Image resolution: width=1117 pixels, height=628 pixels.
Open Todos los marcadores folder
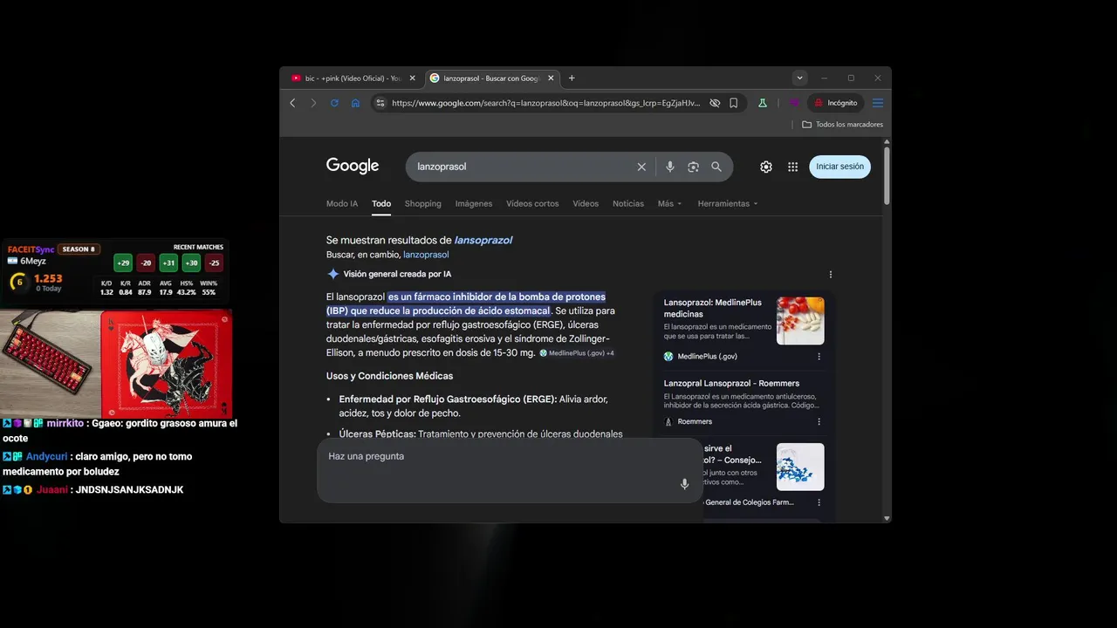click(x=843, y=125)
